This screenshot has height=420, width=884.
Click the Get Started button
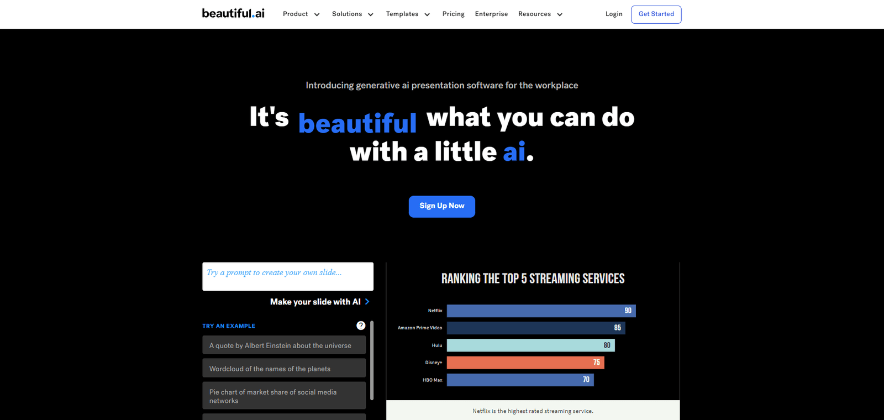click(x=656, y=14)
